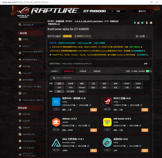Enable remote access address button
This screenshot has height=158, width=162.
tap(146, 64)
